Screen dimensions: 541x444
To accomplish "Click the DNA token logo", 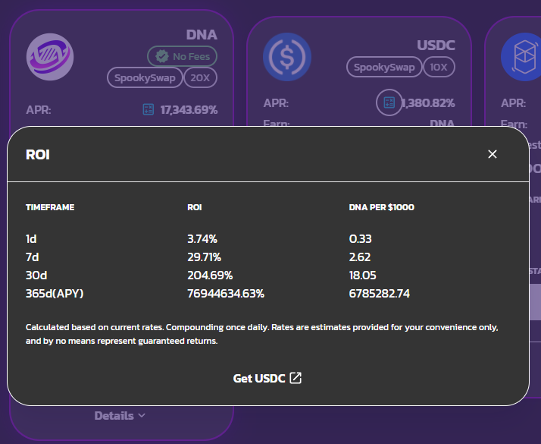I will pyautogui.click(x=50, y=57).
